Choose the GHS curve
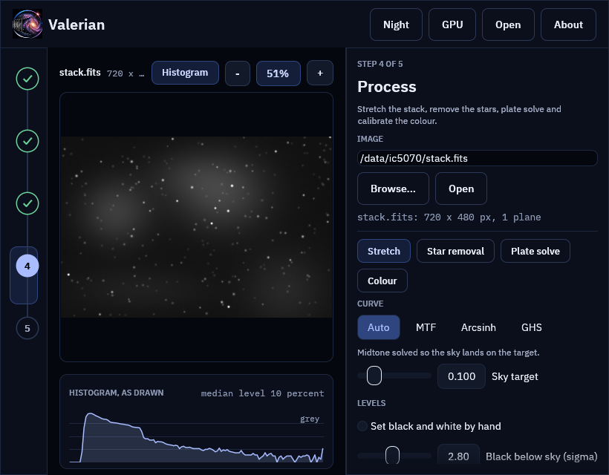Image resolution: width=609 pixels, height=475 pixels. (x=531, y=327)
